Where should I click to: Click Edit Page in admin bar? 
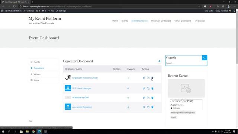tap(61, 11)
